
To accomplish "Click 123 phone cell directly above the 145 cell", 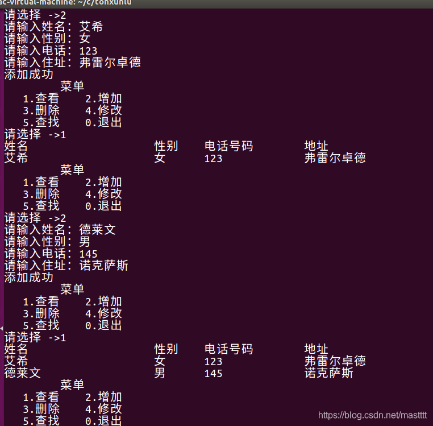I will [213, 362].
